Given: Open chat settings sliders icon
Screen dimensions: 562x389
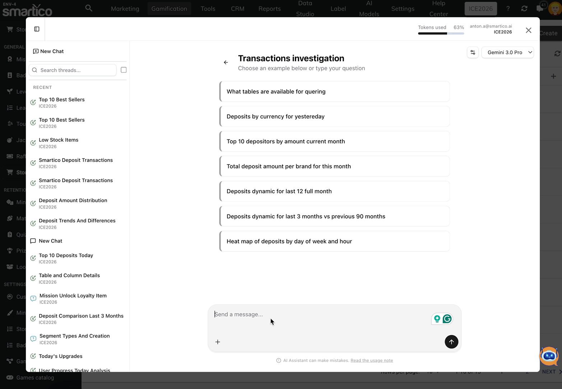Looking at the screenshot, I should coord(473,52).
